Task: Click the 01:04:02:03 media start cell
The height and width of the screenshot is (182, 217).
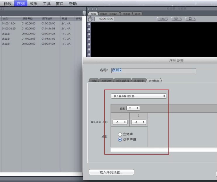Action: 28,38
